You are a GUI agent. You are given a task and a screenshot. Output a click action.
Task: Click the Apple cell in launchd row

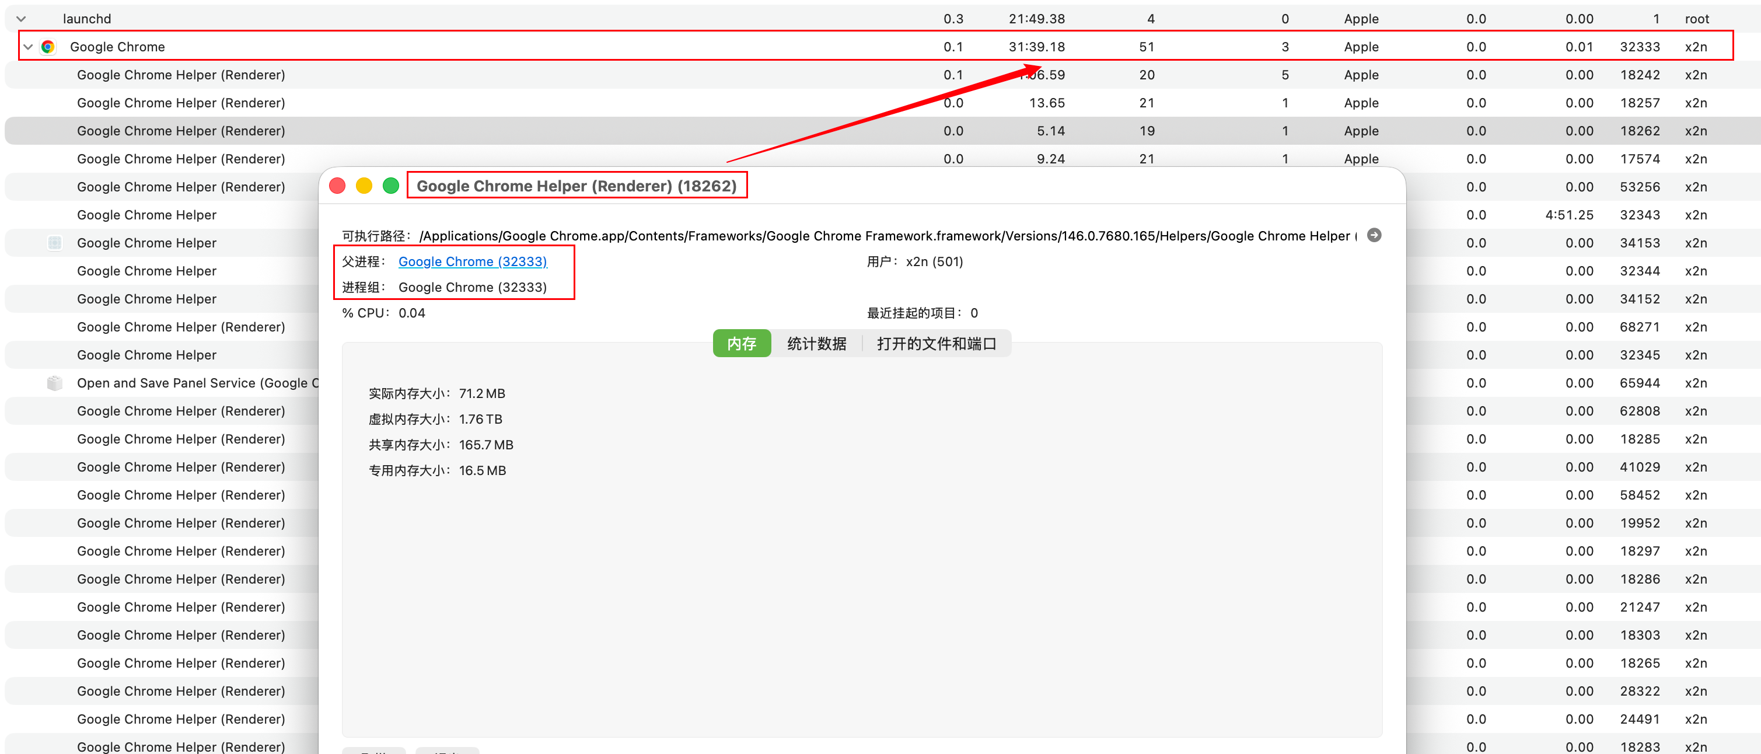tap(1360, 19)
